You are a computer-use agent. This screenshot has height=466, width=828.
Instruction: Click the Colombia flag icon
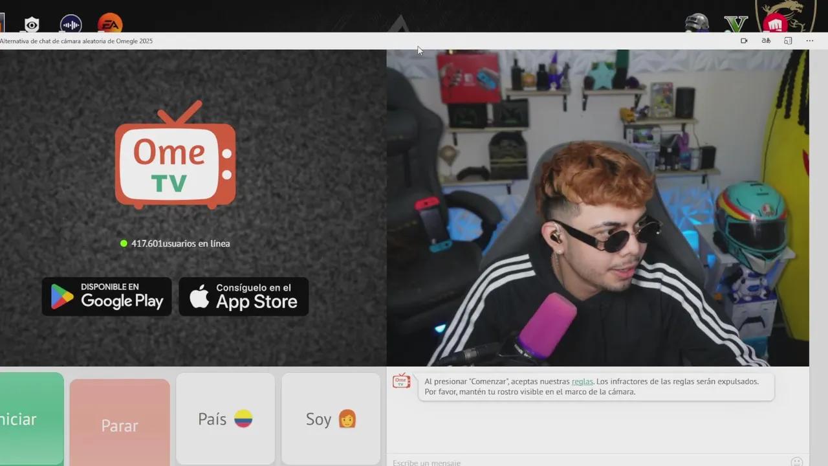pyautogui.click(x=243, y=419)
